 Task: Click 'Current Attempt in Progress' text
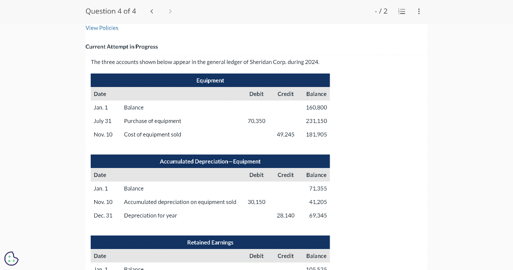coord(121,46)
